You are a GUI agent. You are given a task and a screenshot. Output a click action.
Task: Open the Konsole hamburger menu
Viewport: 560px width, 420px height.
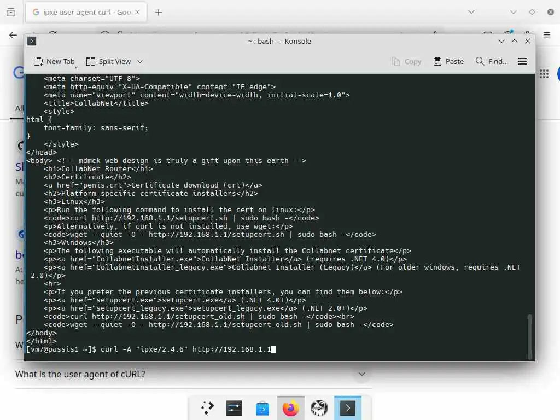522,61
